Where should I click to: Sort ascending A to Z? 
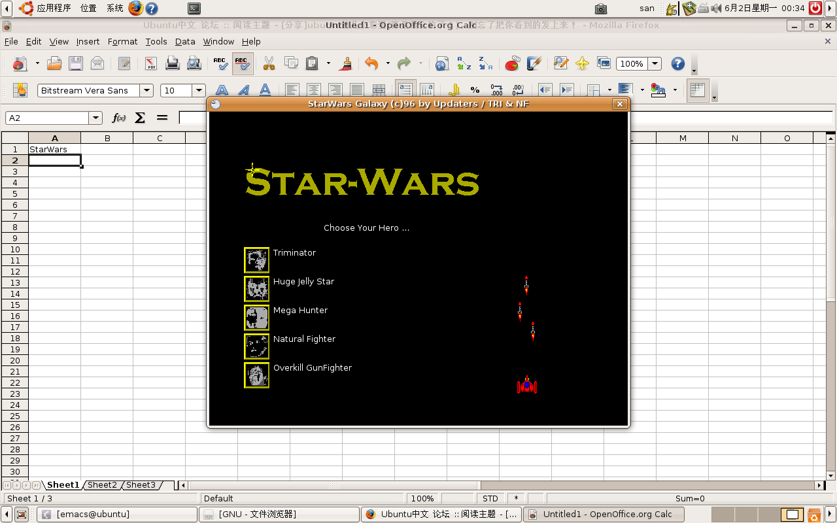464,63
